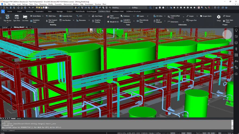Click the Line View icon
Viewport: 239px width, 134px height.
(25, 18)
